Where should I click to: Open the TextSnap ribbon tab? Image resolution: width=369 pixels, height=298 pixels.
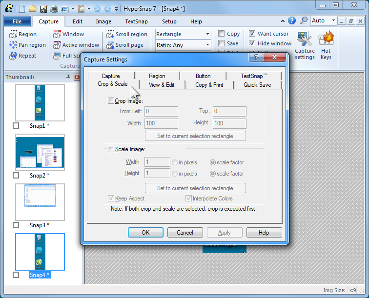(137, 21)
